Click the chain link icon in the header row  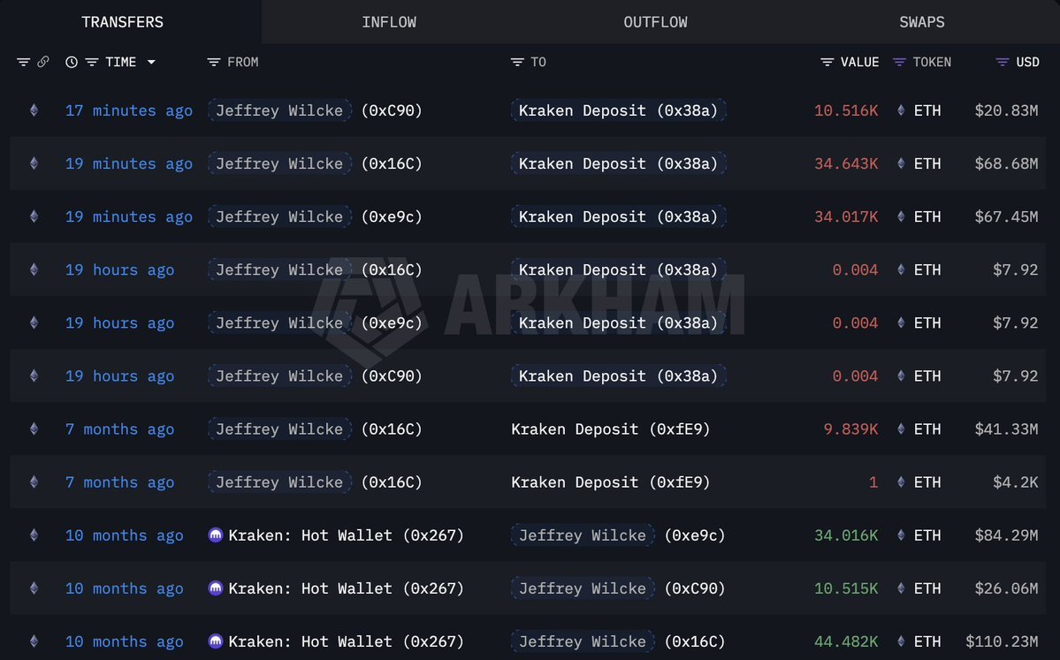43,62
